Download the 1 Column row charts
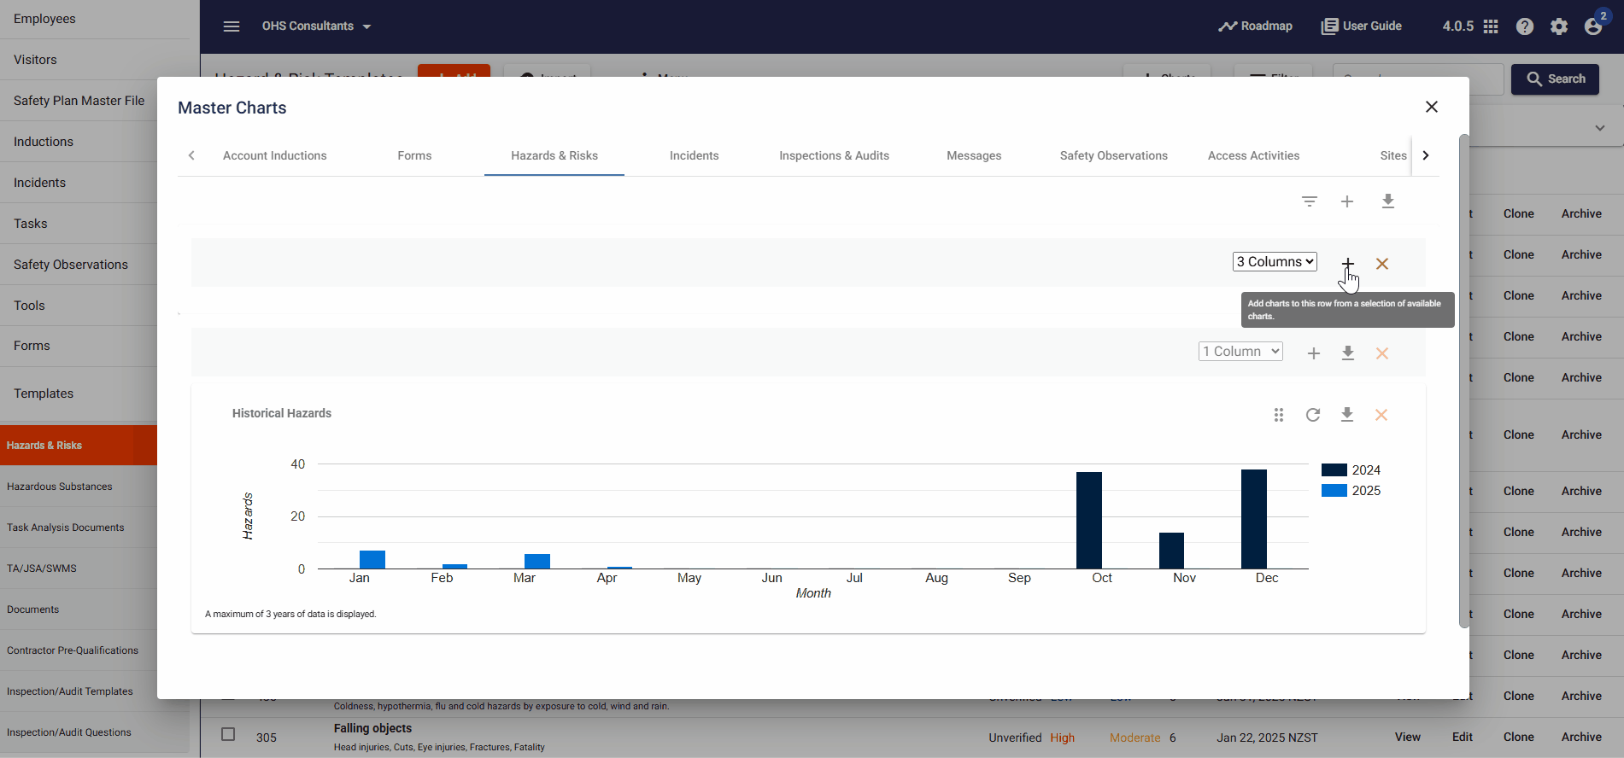 pyautogui.click(x=1348, y=353)
